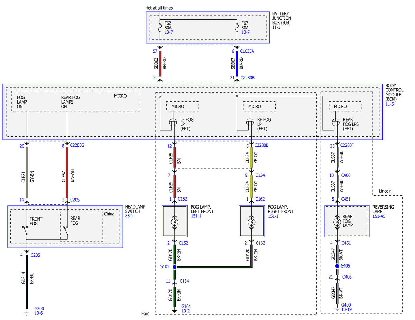Click the "Ford" label
The width and height of the screenshot is (415, 320).
click(146, 314)
